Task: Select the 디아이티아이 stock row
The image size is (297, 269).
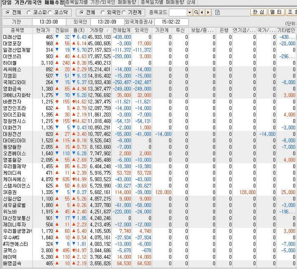Action: tap(149, 140)
